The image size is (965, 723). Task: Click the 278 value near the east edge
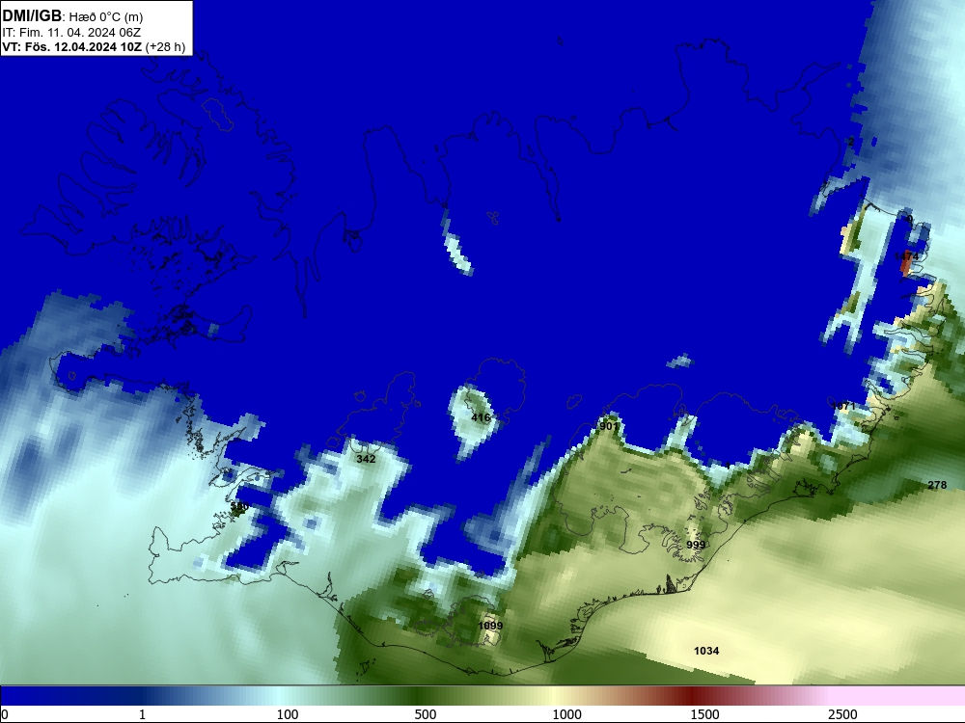937,485
